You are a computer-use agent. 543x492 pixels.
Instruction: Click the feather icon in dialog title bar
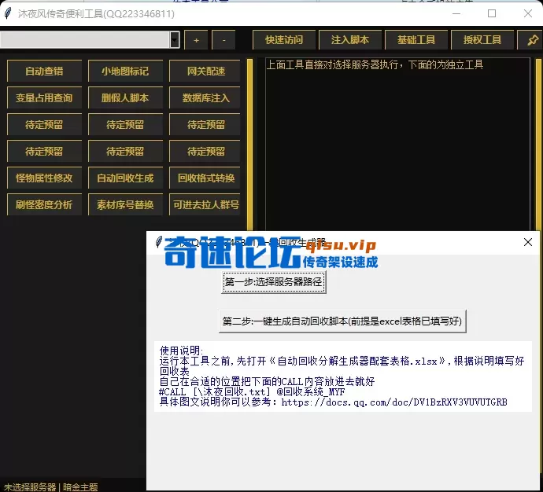coord(159,242)
